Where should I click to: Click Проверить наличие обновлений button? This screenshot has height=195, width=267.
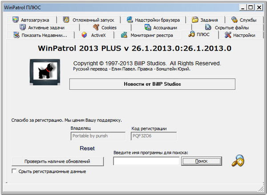57,161
